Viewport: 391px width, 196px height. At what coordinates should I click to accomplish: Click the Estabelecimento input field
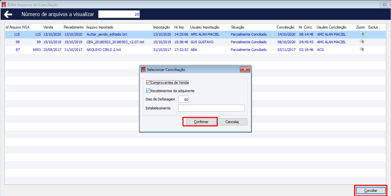point(211,108)
